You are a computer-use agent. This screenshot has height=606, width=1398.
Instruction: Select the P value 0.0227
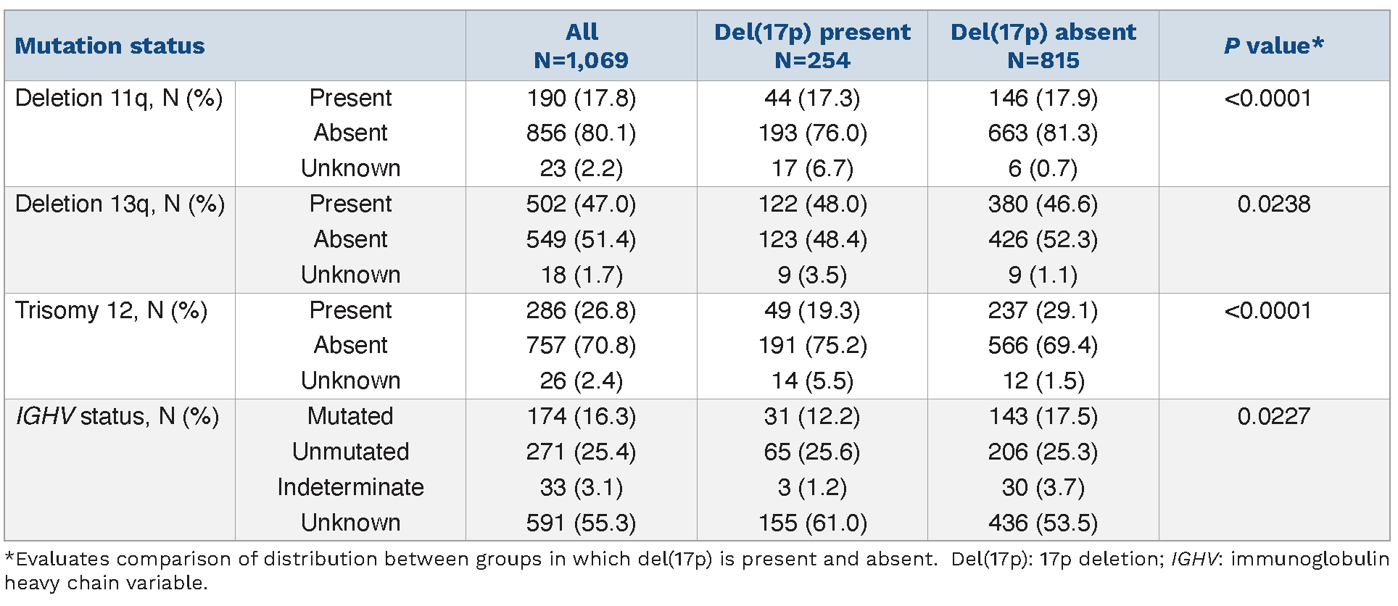[x=1273, y=417]
